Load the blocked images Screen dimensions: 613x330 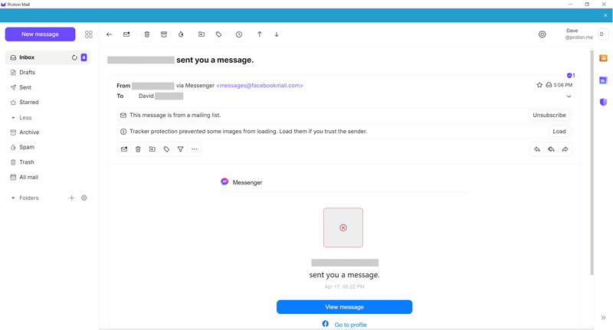click(559, 132)
